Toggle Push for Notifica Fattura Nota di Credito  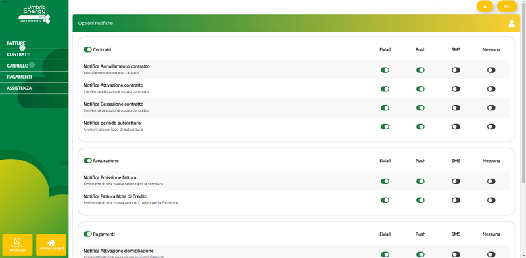[x=420, y=200]
